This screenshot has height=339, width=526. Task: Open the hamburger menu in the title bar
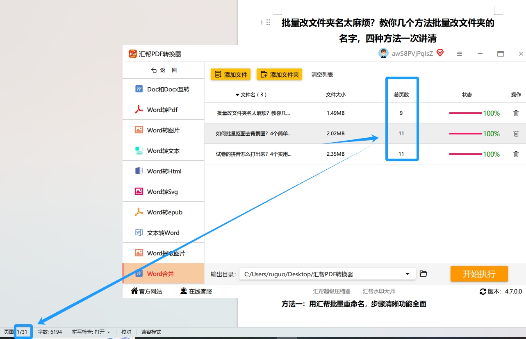[460, 54]
